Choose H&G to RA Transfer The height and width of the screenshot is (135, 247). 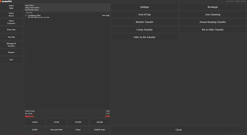tap(145, 37)
